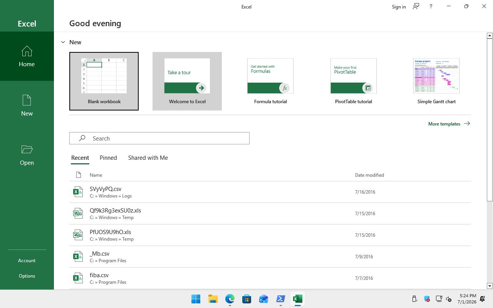Click the muted volume icon in system tray
The image size is (493, 308).
click(x=449, y=299)
